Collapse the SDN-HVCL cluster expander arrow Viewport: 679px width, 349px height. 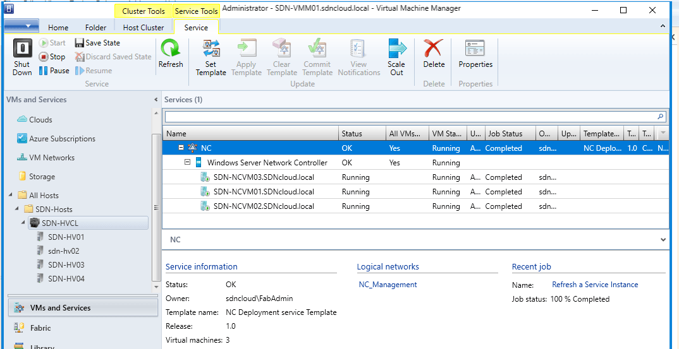click(x=23, y=223)
